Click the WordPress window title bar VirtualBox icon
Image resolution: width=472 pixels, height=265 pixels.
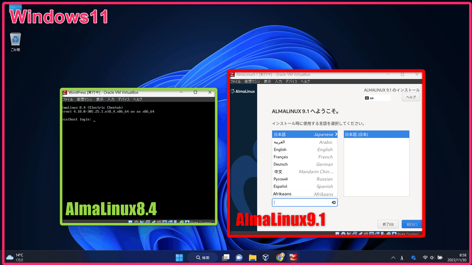click(x=65, y=93)
